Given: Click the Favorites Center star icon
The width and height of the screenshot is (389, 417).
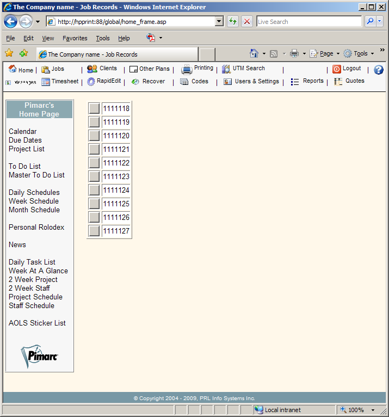Looking at the screenshot, I should click(9, 53).
